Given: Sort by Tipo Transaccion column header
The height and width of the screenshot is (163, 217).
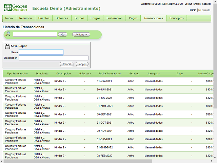Looking at the screenshot, I should [17, 74].
